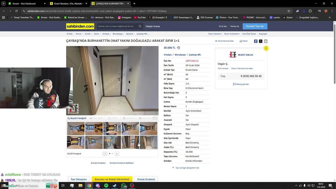This screenshot has height=189, width=336.
Task: Open Discord from the taskbar
Action: point(98,186)
